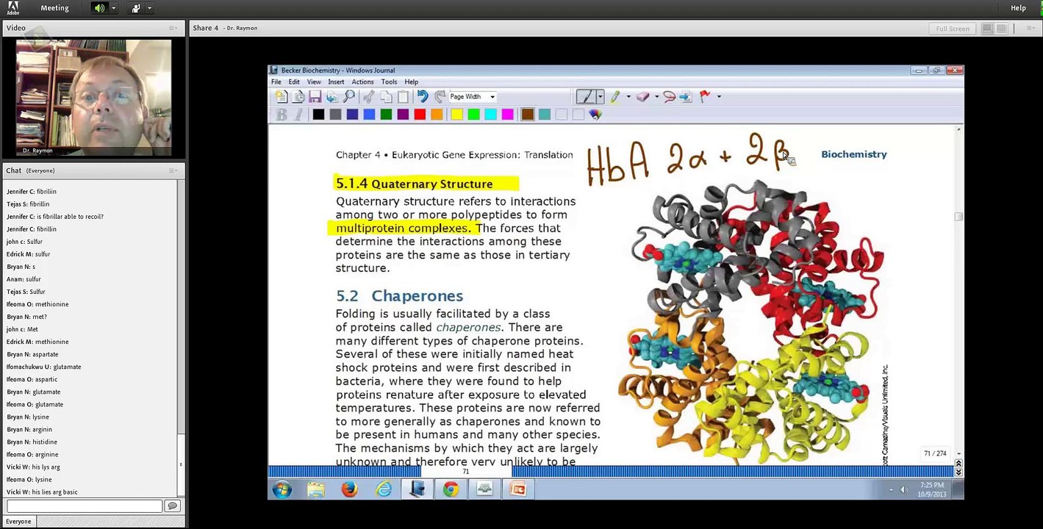The width and height of the screenshot is (1043, 529).
Task: Click the Journal vertical scrollbar thumb
Action: click(x=958, y=216)
